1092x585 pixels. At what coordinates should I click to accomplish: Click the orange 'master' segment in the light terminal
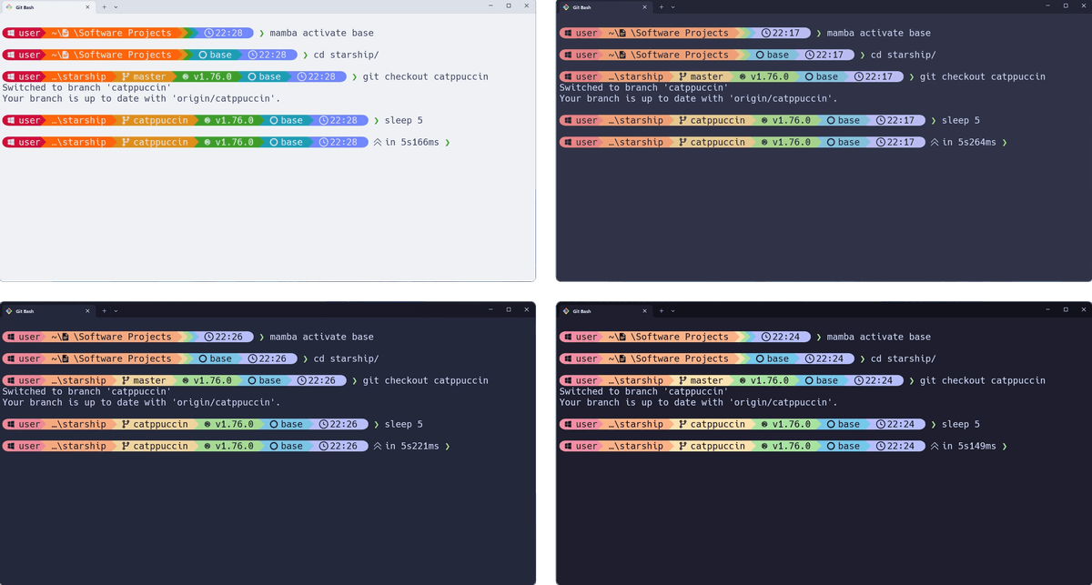tap(144, 76)
